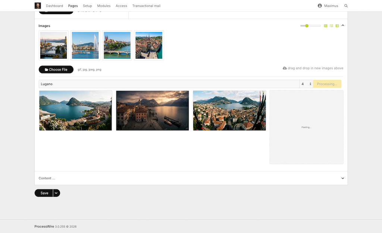Click the Lugano search text field

pyautogui.click(x=169, y=84)
